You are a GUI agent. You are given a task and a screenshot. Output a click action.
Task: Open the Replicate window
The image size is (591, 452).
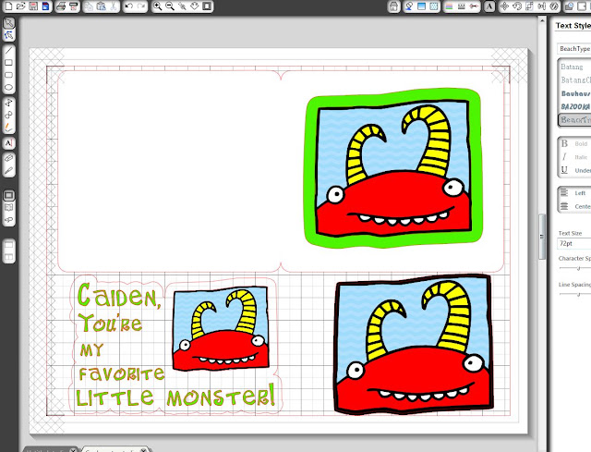pyautogui.click(x=554, y=6)
